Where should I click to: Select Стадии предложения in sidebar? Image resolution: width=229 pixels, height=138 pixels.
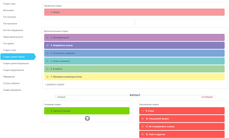point(13,70)
